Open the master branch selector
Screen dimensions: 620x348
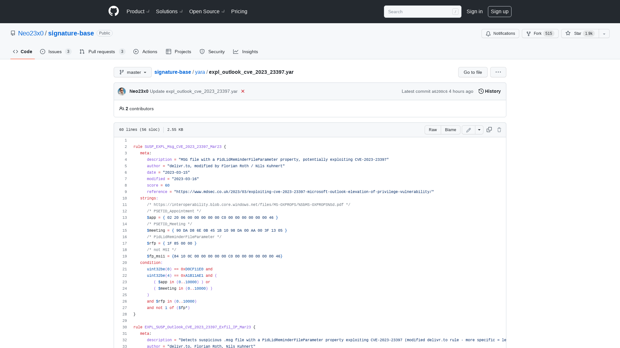(x=133, y=72)
